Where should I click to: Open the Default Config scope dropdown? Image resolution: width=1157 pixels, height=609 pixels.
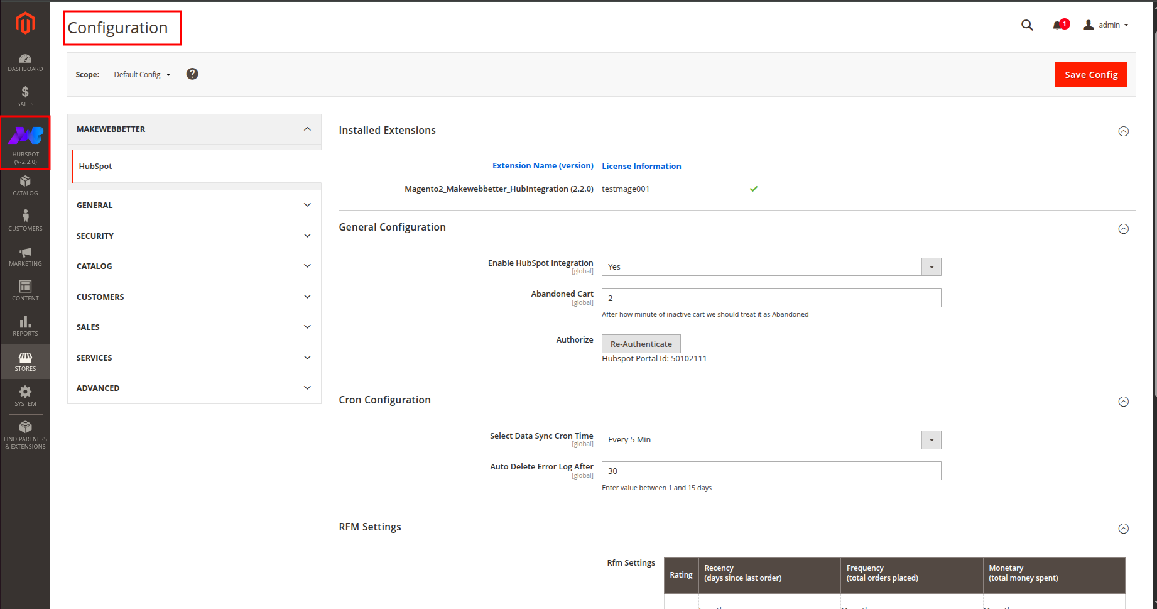tap(142, 75)
